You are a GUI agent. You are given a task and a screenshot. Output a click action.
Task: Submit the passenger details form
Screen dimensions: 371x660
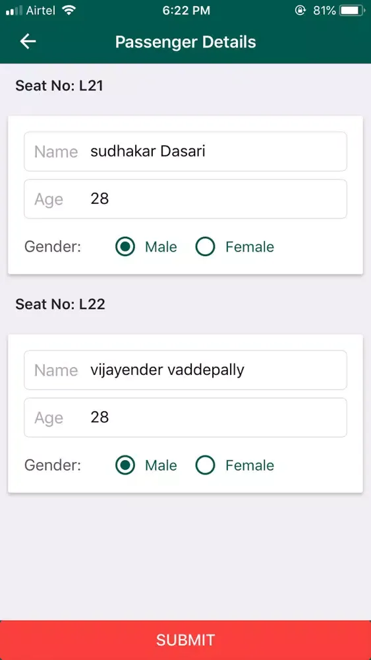(x=185, y=640)
